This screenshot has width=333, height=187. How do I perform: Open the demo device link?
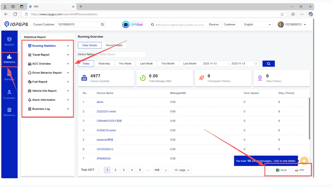(100, 102)
